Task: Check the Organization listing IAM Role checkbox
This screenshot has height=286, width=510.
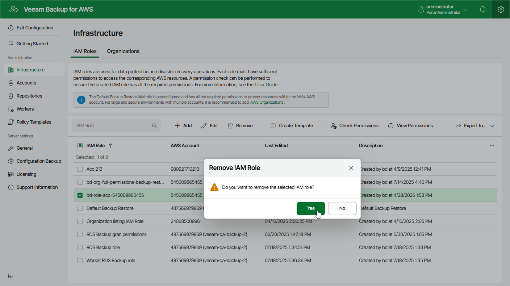Action: click(80, 221)
